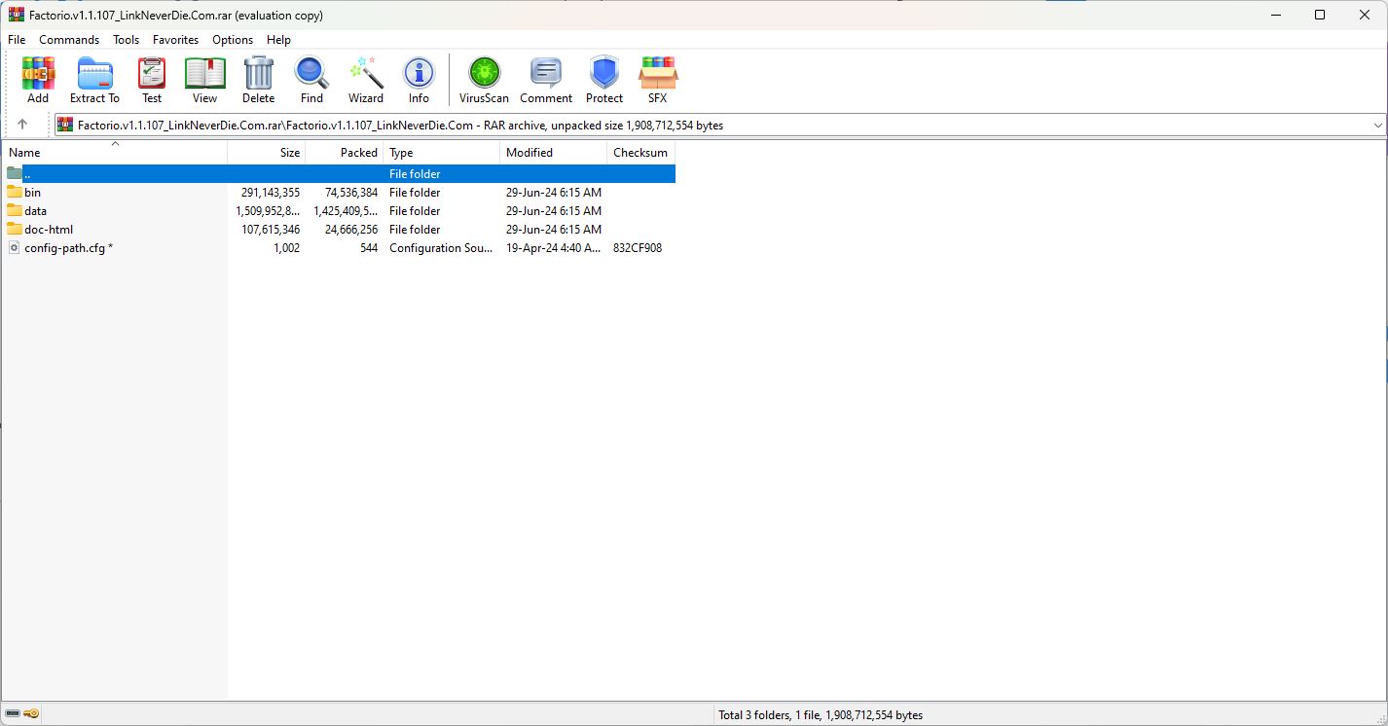Run the Test archive tool

click(152, 79)
